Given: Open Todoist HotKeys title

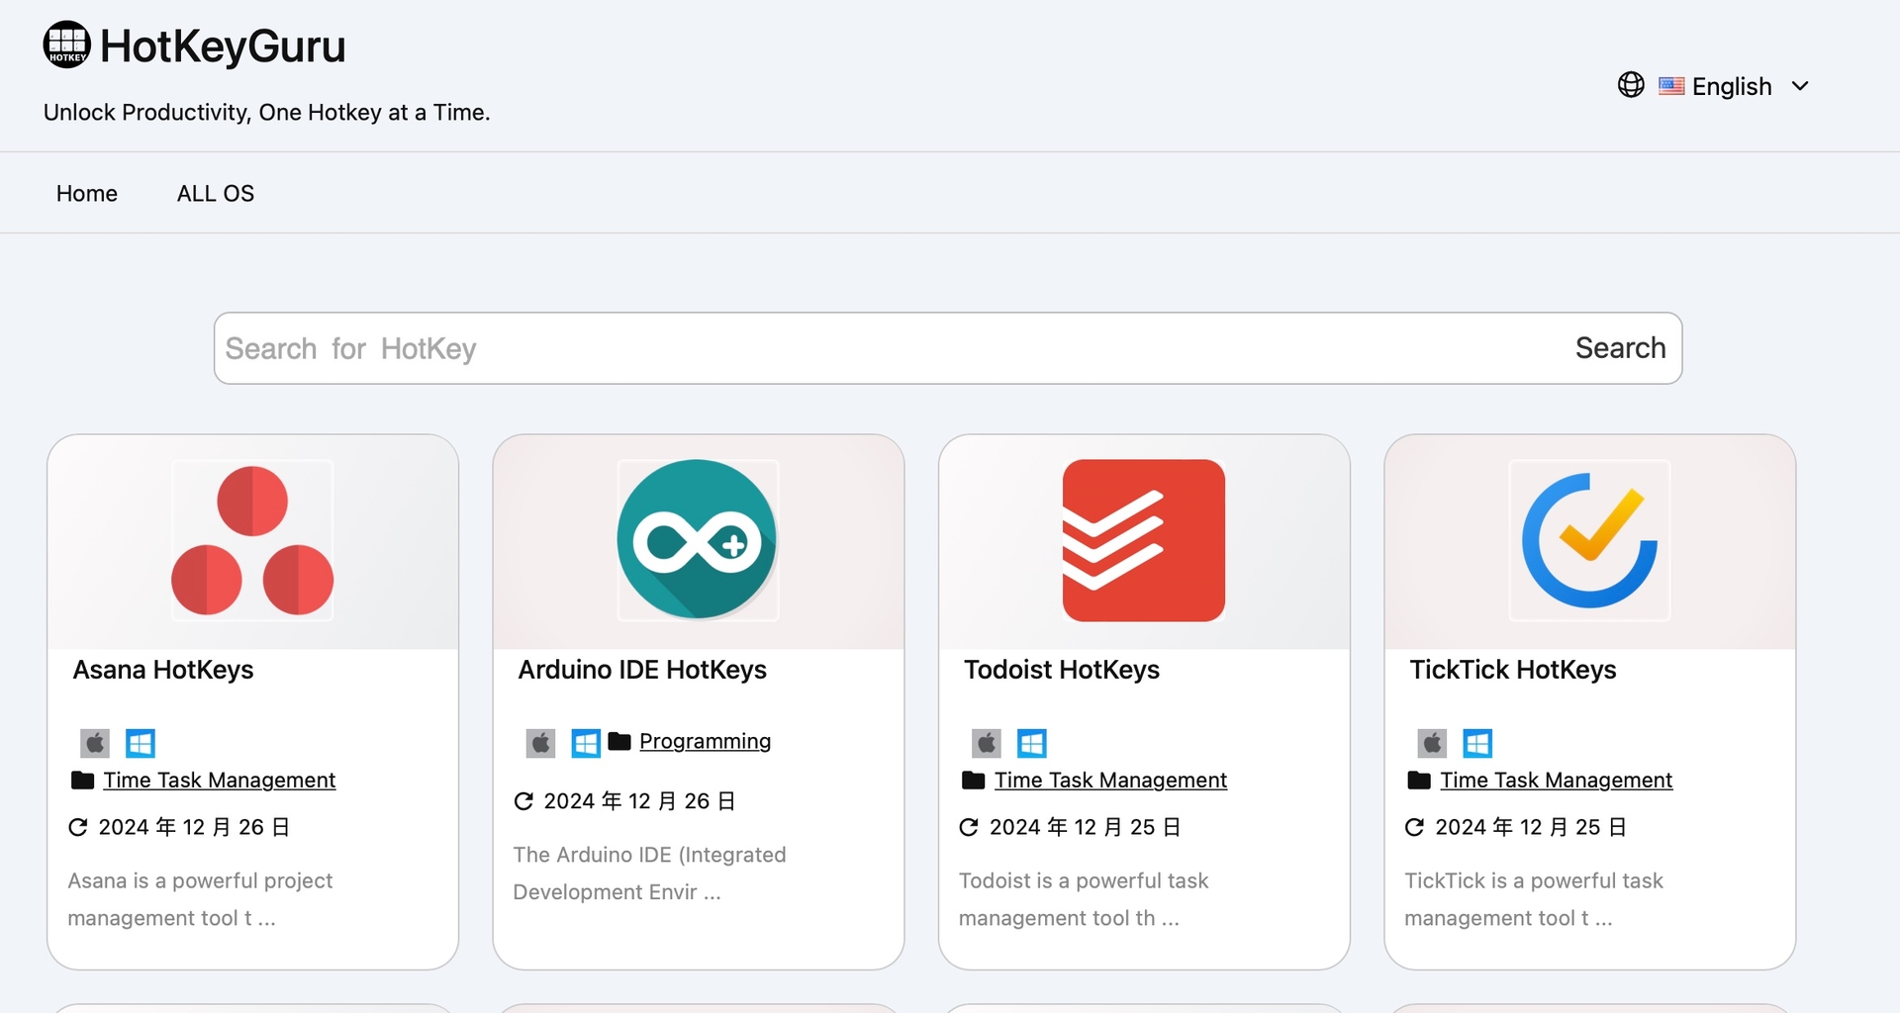Looking at the screenshot, I should pyautogui.click(x=1062, y=670).
